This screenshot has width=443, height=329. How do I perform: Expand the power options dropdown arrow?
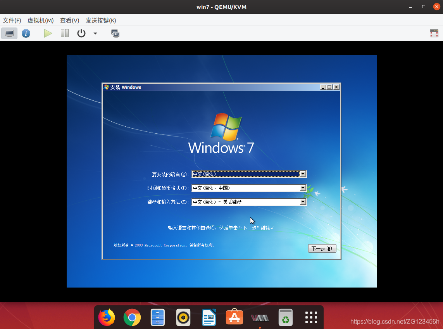point(95,33)
